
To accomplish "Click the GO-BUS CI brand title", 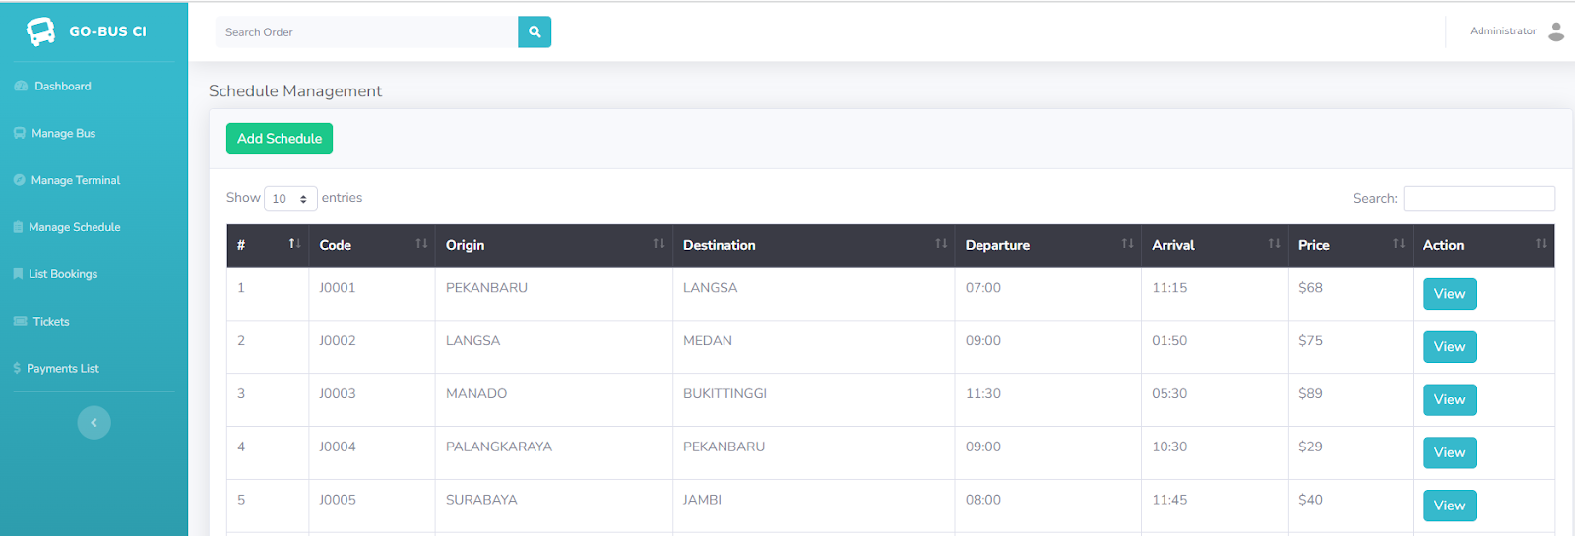I will coord(107,31).
